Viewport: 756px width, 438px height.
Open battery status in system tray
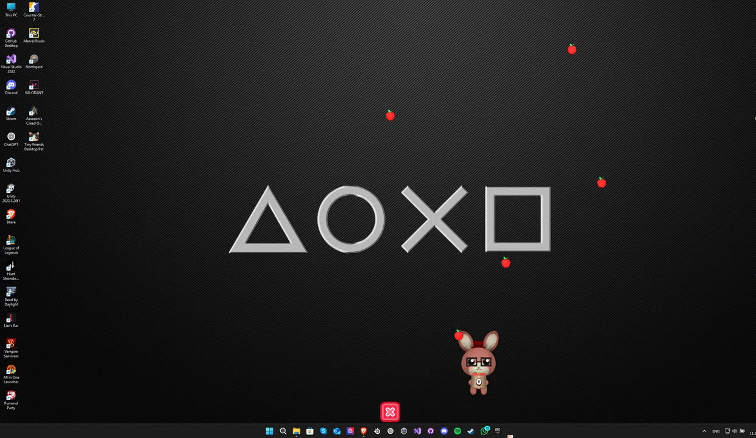click(742, 431)
